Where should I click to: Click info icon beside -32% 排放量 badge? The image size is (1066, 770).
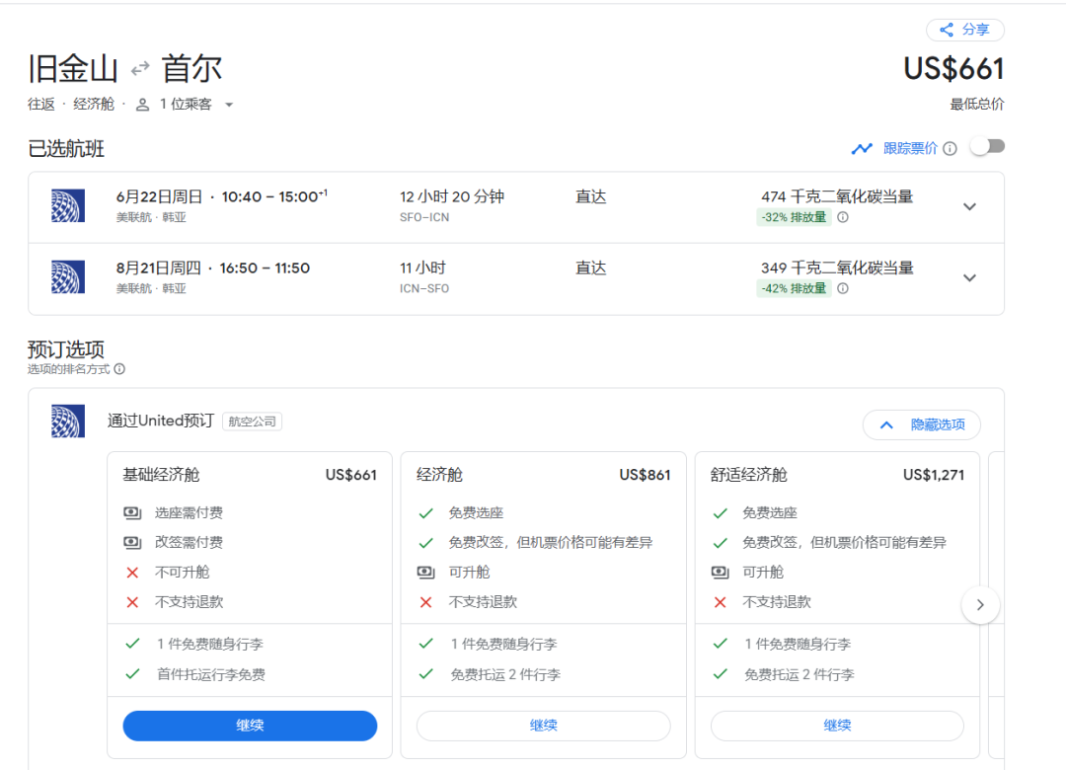843,217
